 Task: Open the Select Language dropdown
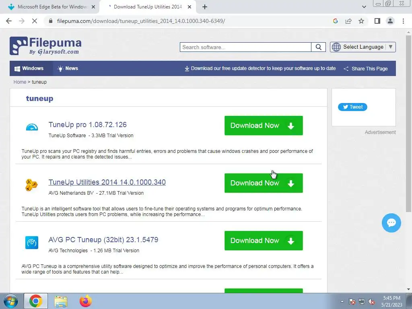[x=363, y=47]
